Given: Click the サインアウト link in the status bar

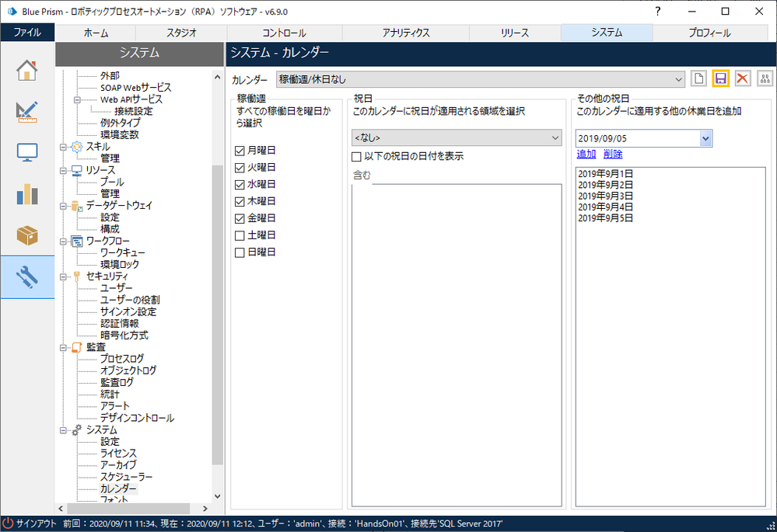Looking at the screenshot, I should pos(37,523).
